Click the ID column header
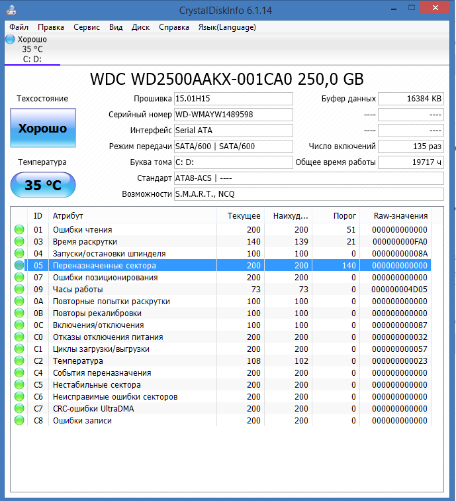 coord(38,216)
